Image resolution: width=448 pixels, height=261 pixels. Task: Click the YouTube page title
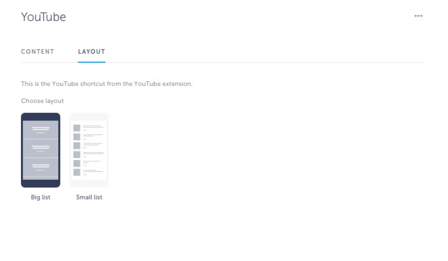click(x=43, y=17)
